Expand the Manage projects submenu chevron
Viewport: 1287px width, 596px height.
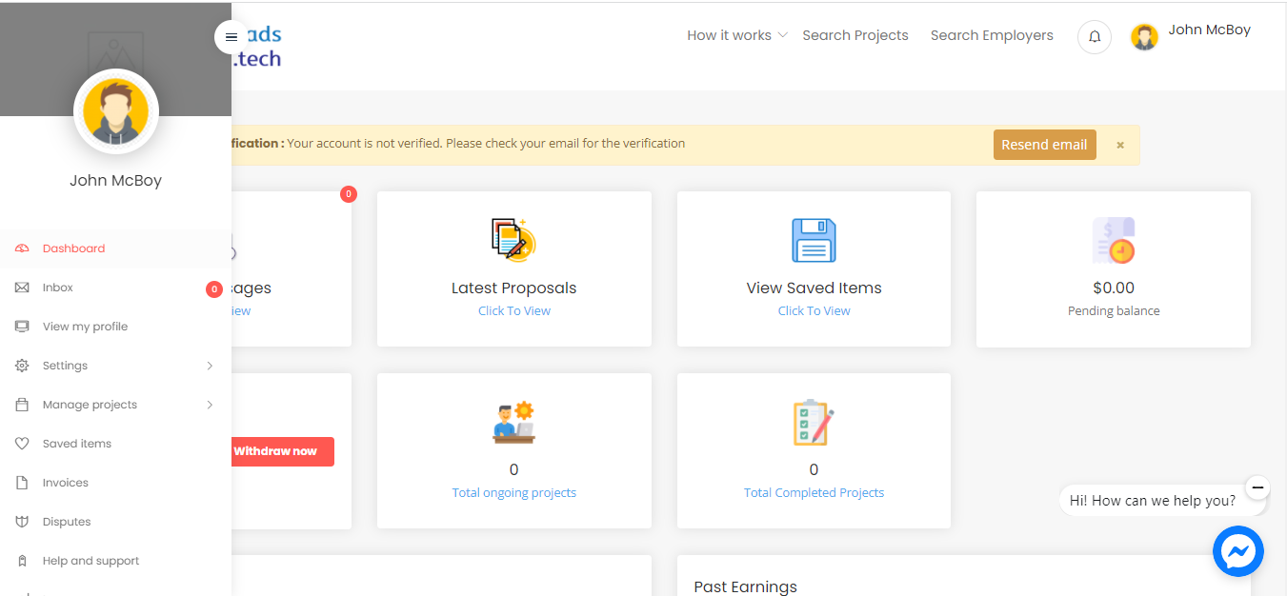(210, 405)
